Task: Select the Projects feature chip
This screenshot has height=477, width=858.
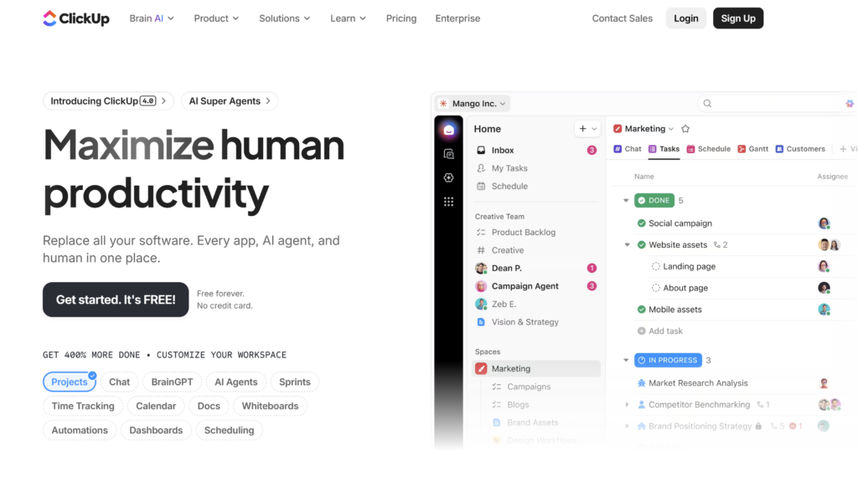Action: [x=70, y=382]
